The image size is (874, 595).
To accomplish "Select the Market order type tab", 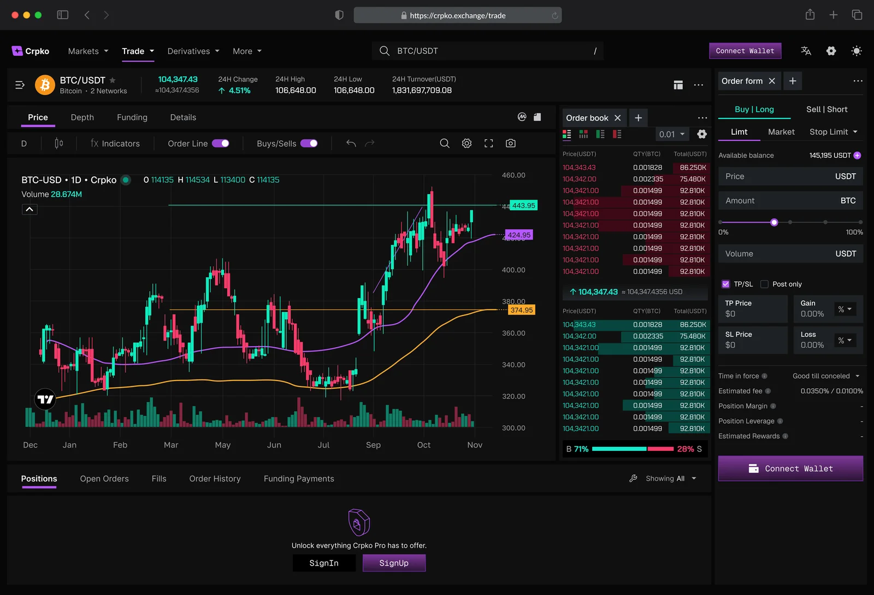I will (781, 132).
